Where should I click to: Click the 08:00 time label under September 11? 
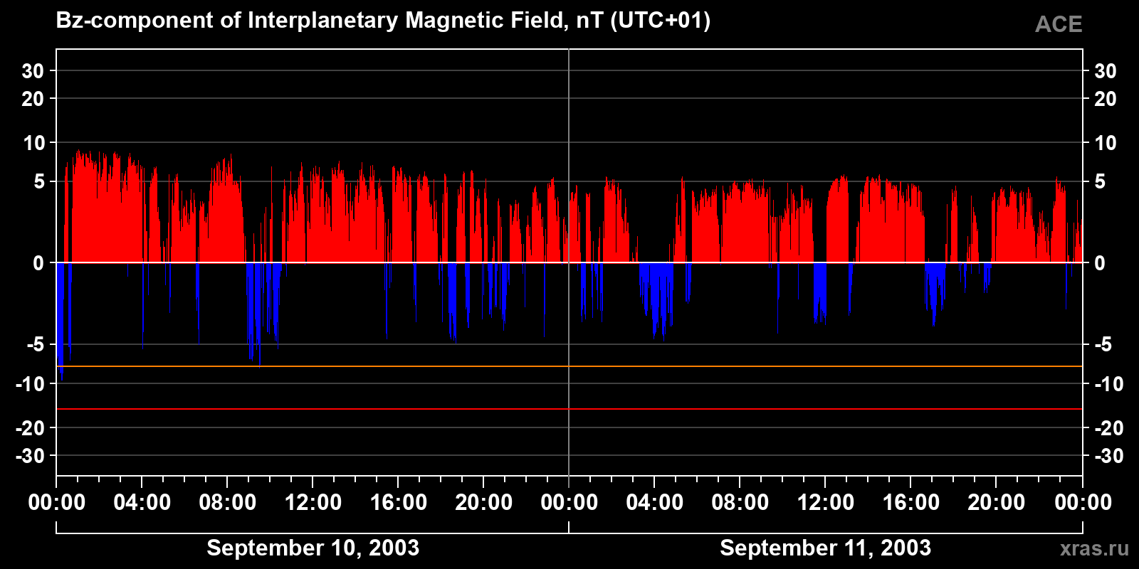click(x=740, y=503)
